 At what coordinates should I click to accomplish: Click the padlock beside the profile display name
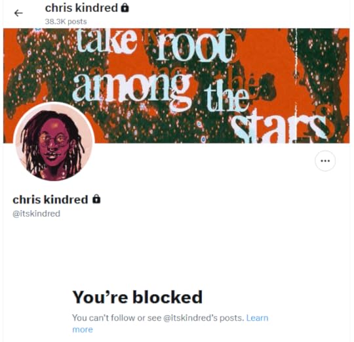pyautogui.click(x=96, y=199)
